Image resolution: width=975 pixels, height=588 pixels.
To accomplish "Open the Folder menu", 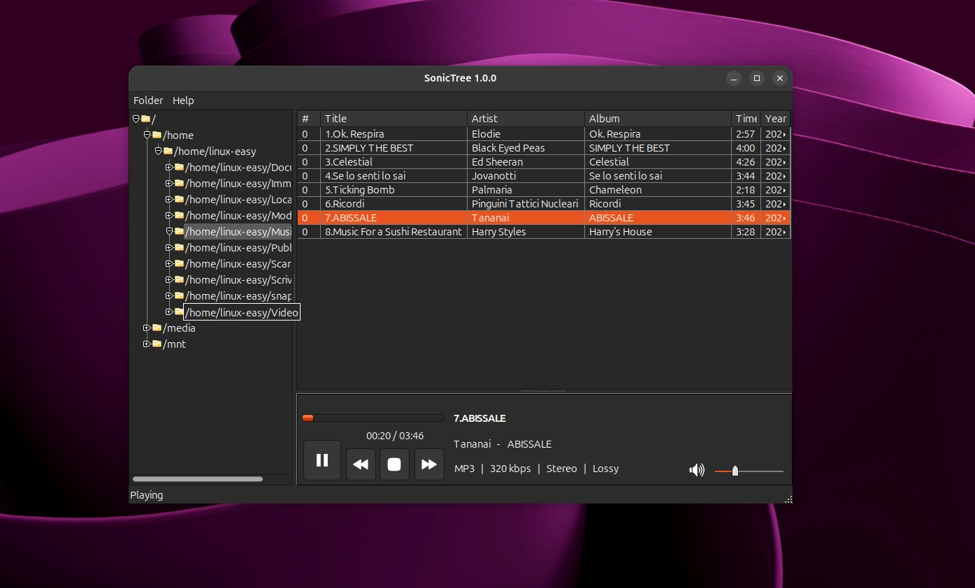I will pyautogui.click(x=148, y=101).
